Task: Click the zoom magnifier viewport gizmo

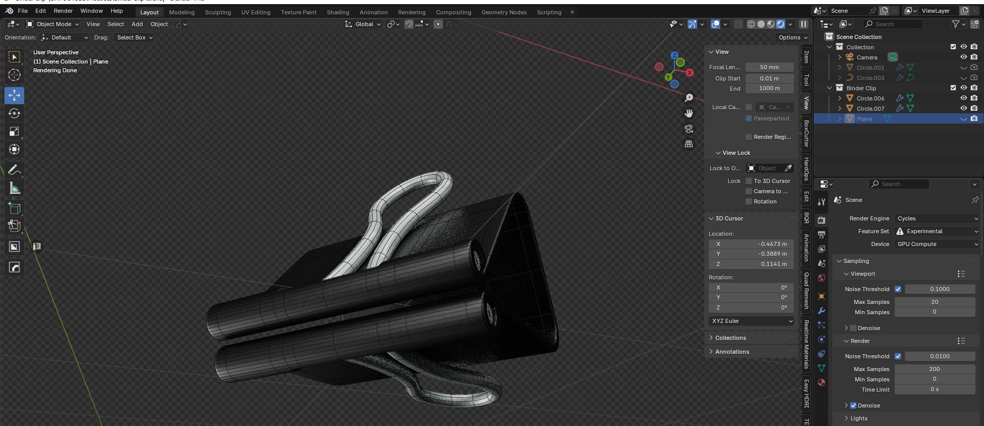Action: [x=689, y=98]
